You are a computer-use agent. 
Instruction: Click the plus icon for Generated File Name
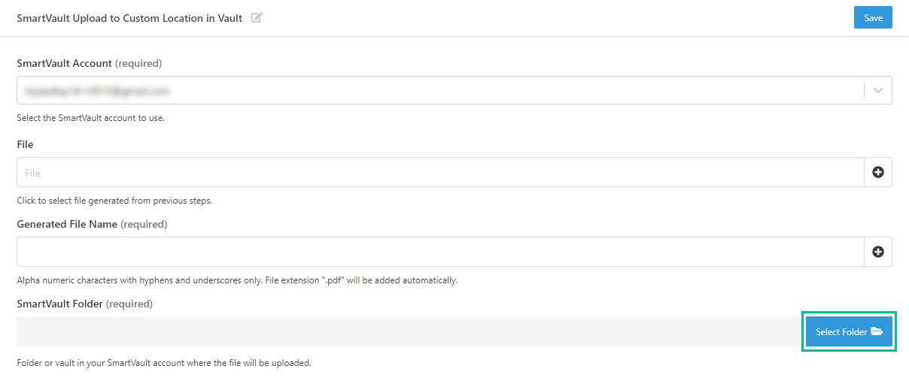click(877, 252)
